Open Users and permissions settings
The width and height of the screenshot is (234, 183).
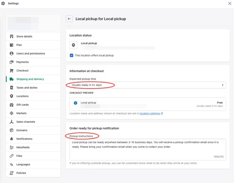(x=30, y=53)
